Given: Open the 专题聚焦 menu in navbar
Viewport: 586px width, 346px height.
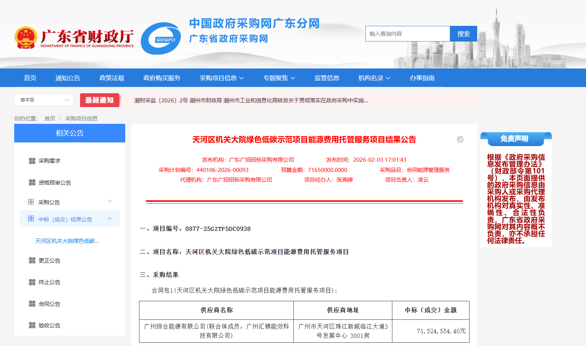Looking at the screenshot, I should pyautogui.click(x=279, y=78).
